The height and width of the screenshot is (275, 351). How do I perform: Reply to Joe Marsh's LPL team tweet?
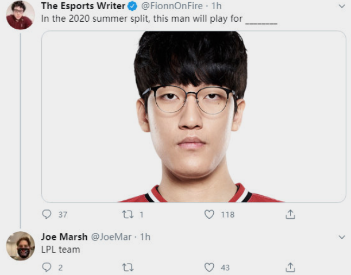coord(47,267)
